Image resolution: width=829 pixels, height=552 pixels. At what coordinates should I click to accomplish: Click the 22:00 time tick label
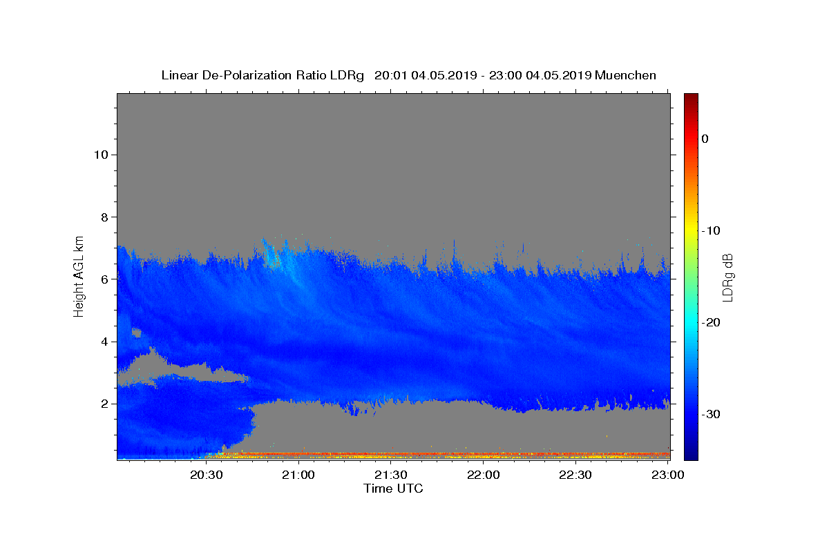click(484, 475)
